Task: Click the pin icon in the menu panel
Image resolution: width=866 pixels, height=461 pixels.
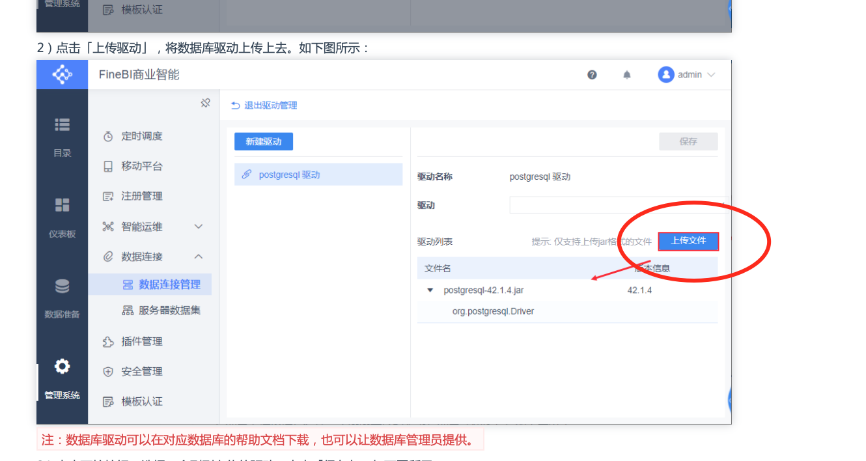Action: coord(205,103)
